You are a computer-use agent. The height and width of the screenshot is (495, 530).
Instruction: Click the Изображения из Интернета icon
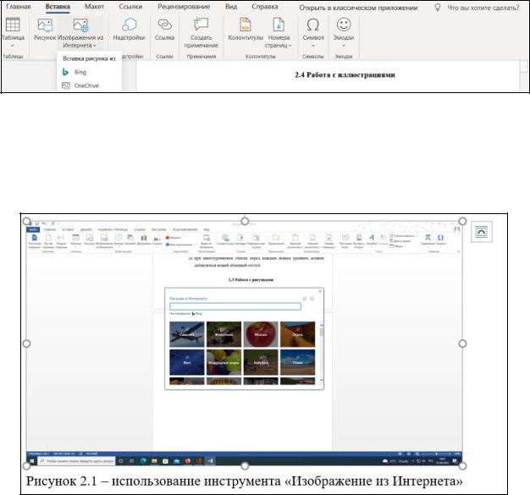pyautogui.click(x=80, y=25)
